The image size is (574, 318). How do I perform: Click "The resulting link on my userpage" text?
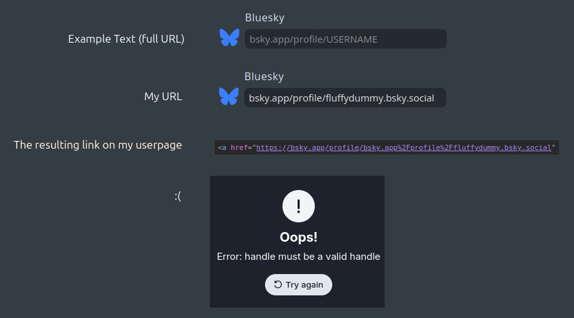point(98,145)
